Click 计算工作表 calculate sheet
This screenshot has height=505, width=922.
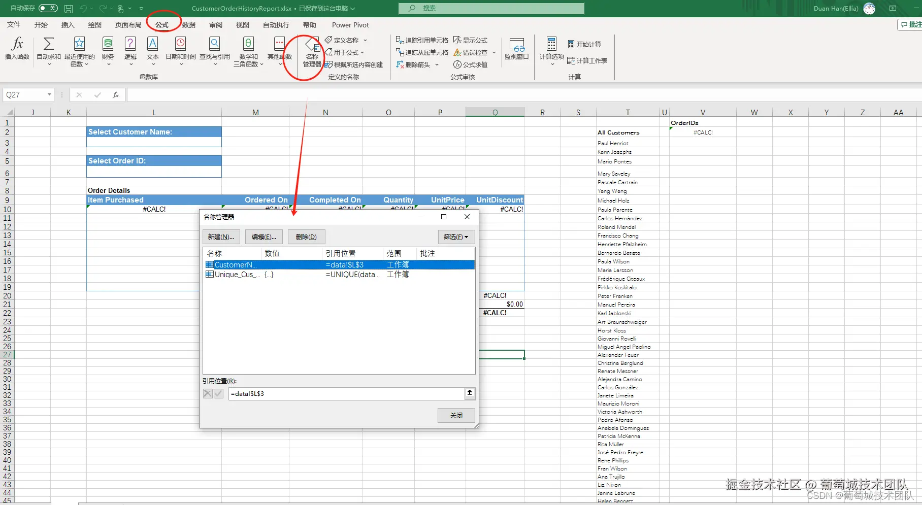coord(587,60)
